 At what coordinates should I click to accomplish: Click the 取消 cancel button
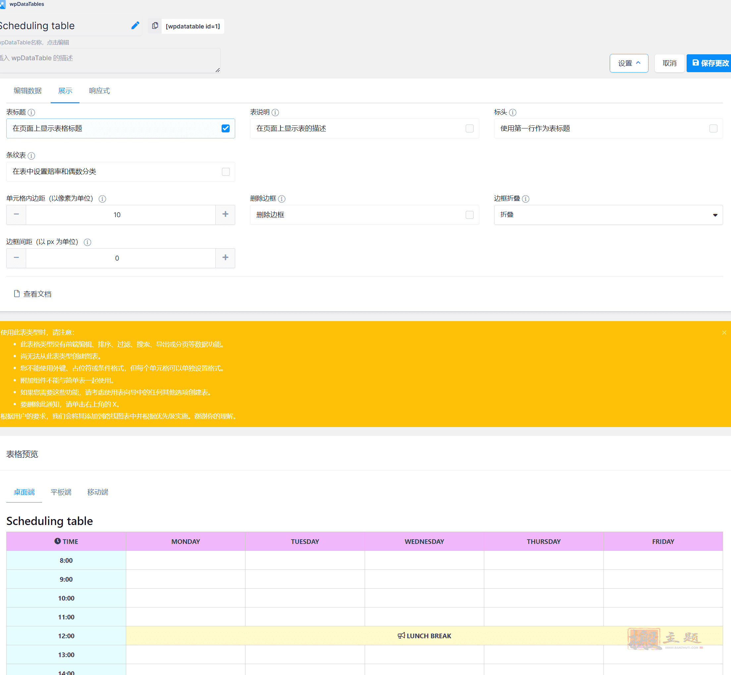[x=669, y=63]
